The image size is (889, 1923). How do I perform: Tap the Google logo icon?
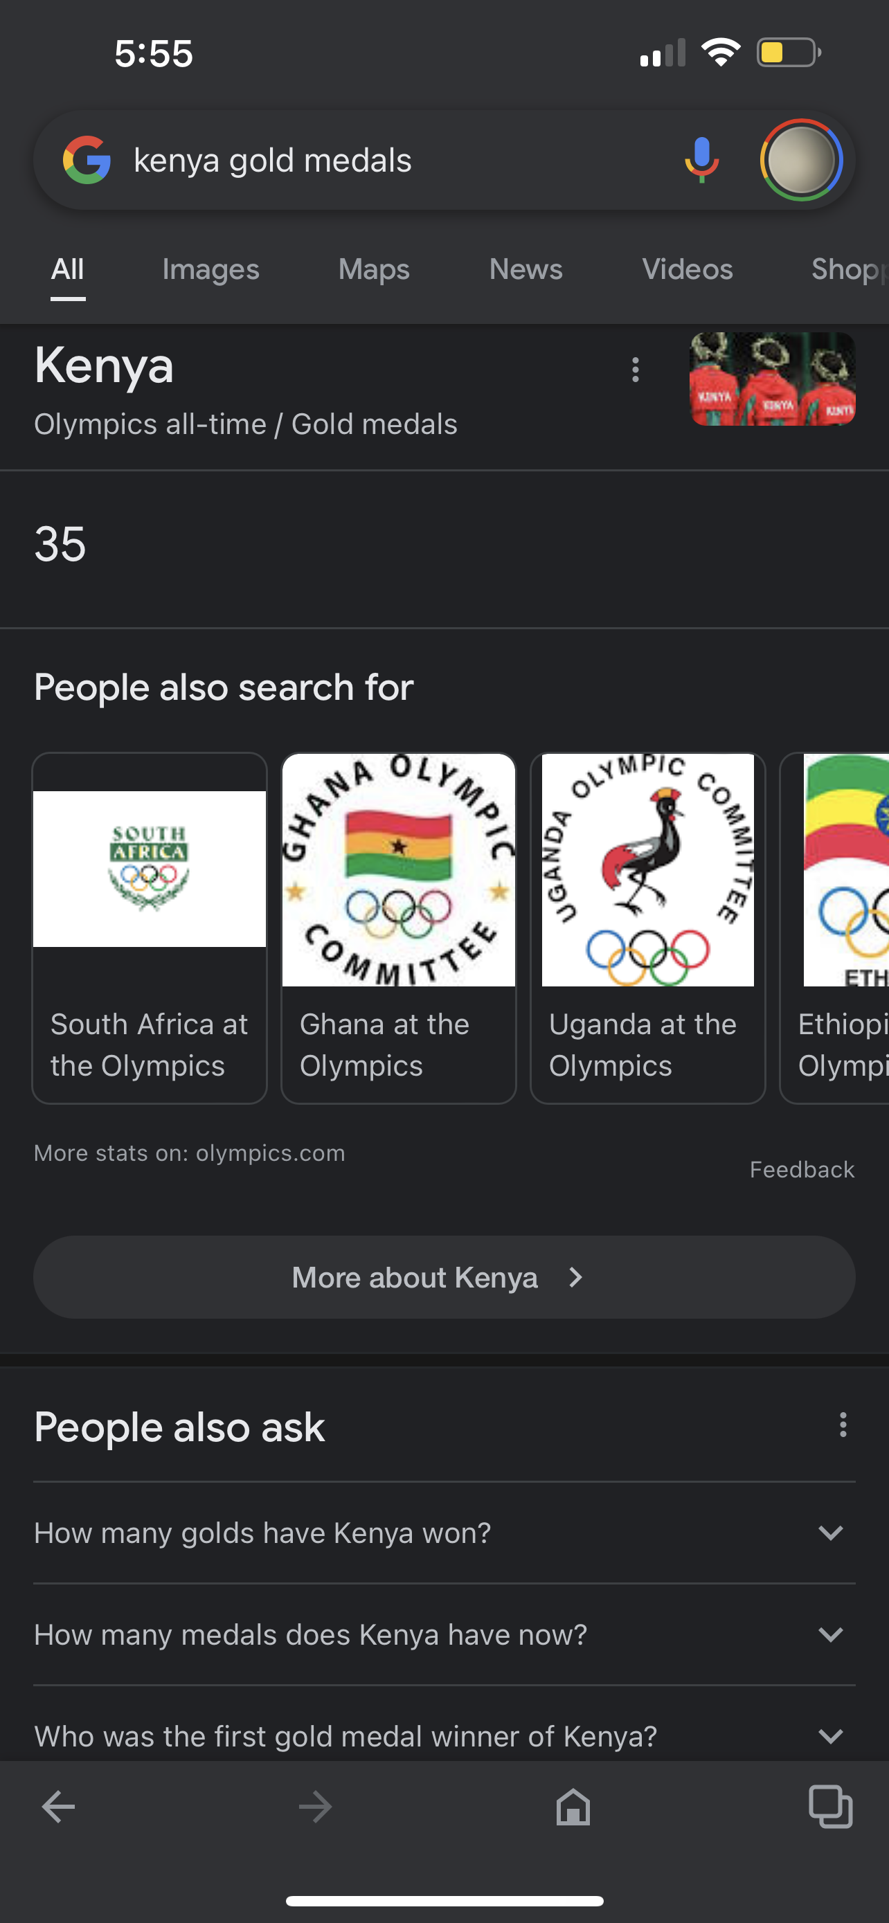coord(87,160)
